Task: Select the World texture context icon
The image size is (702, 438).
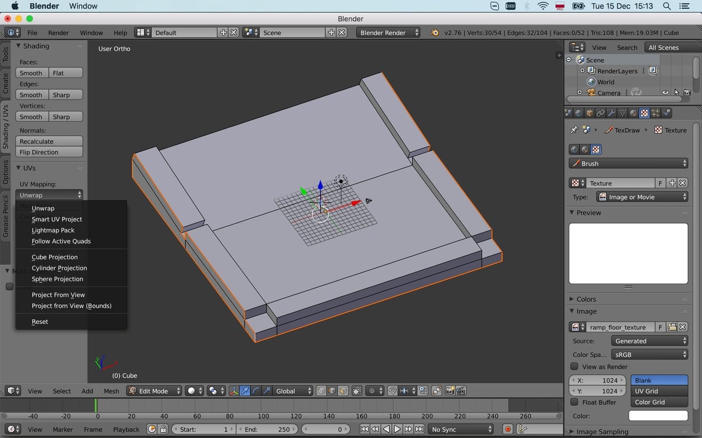Action: click(x=574, y=149)
